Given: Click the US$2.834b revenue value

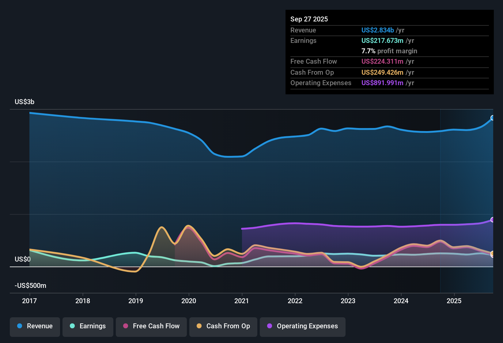Looking at the screenshot, I should click(x=377, y=30).
